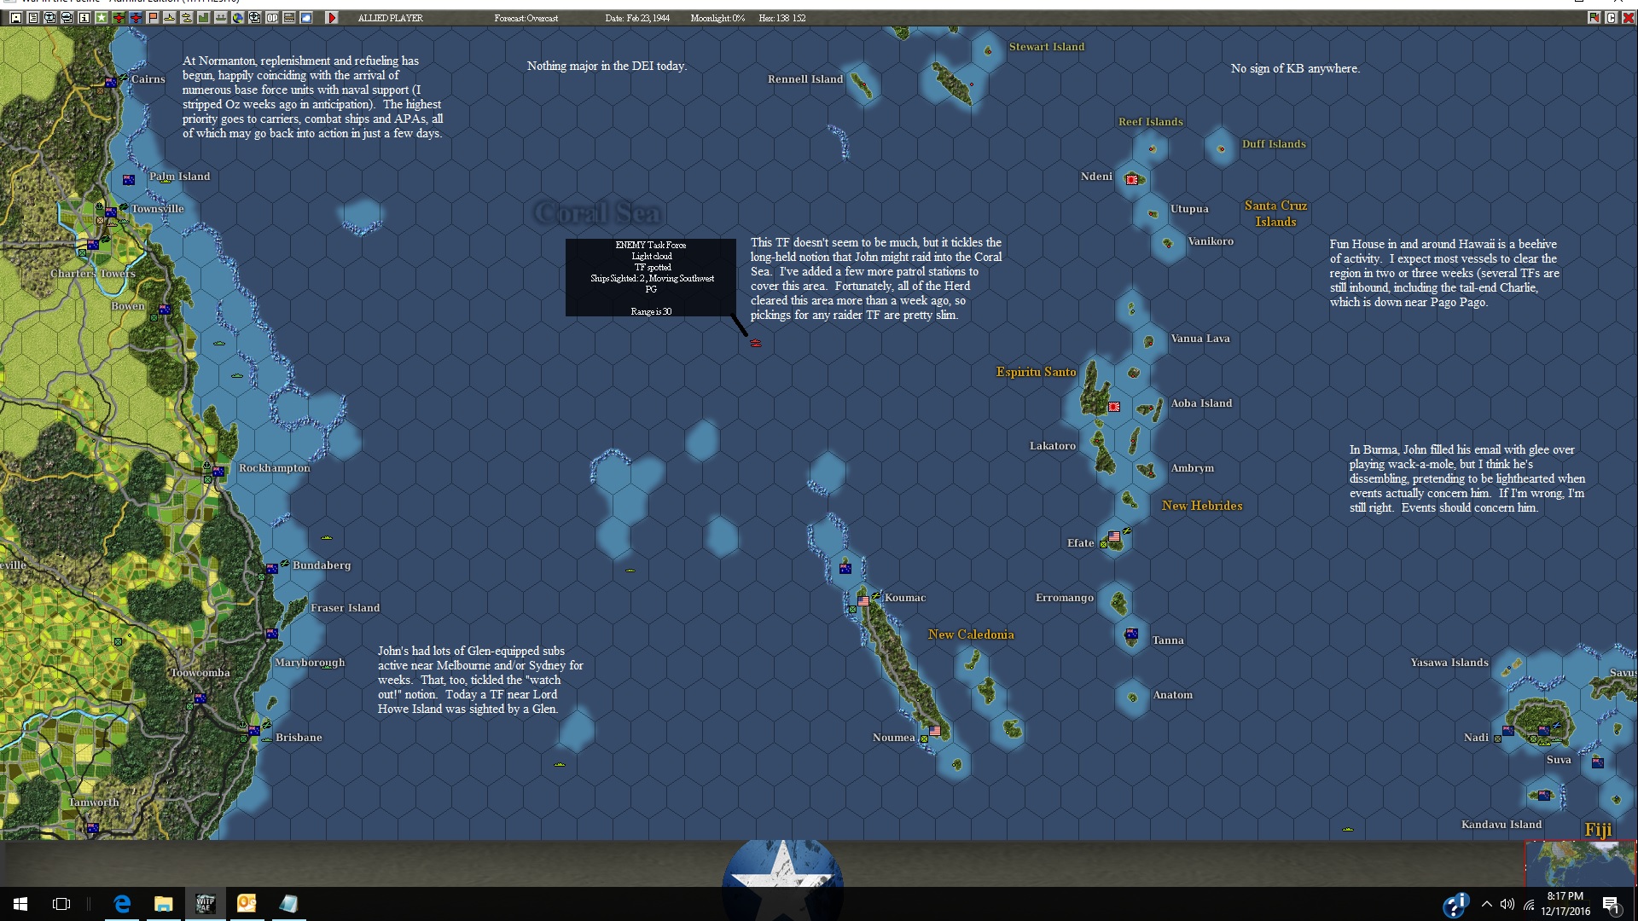
Task: Toggle sound using the flag-speaker icon
Action: [x=1594, y=18]
